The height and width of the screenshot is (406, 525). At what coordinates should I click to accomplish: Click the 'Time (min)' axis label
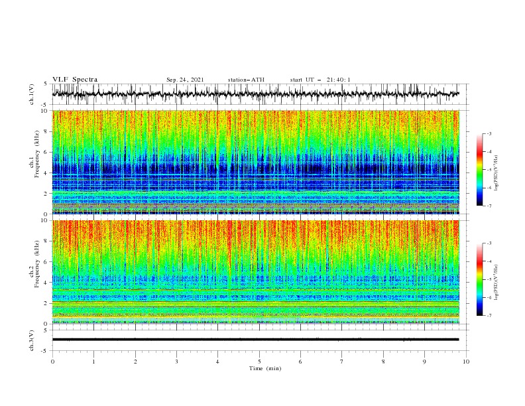coord(265,368)
